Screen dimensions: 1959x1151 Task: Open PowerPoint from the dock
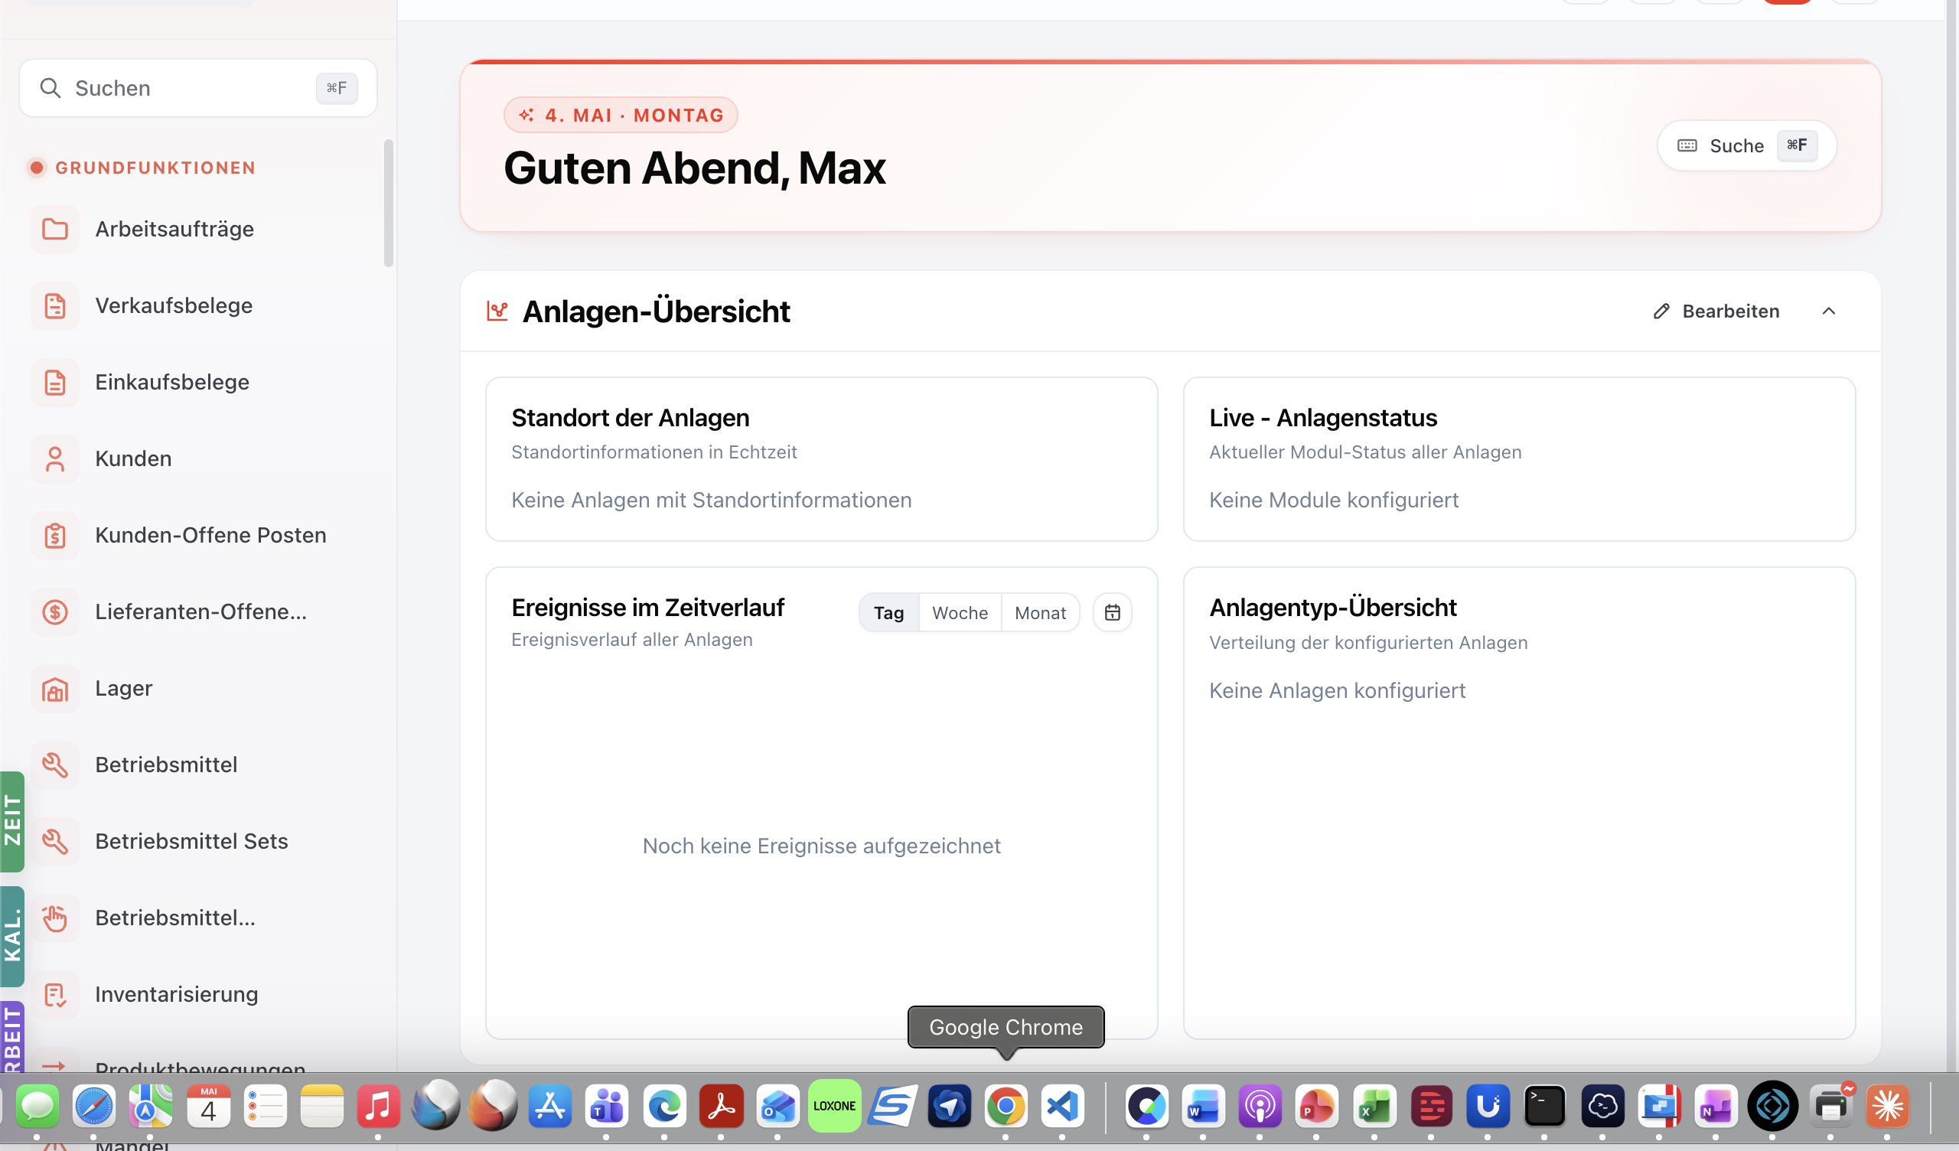tap(1317, 1106)
